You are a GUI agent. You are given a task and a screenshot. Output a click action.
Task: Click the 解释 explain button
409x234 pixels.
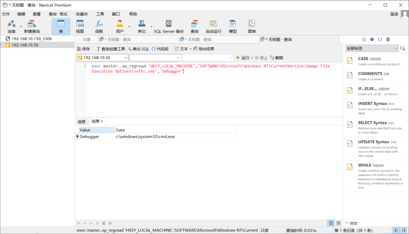pyautogui.click(x=276, y=58)
